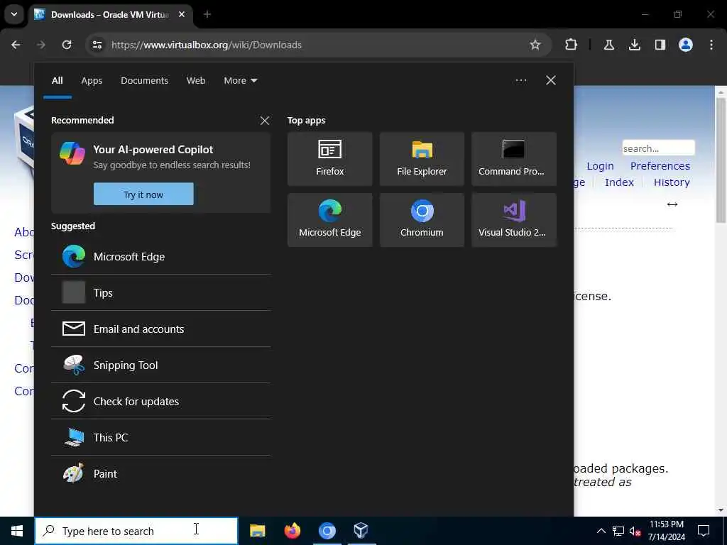Switch to the Apps search tab
Screen dimensions: 727x545
click(92, 80)
